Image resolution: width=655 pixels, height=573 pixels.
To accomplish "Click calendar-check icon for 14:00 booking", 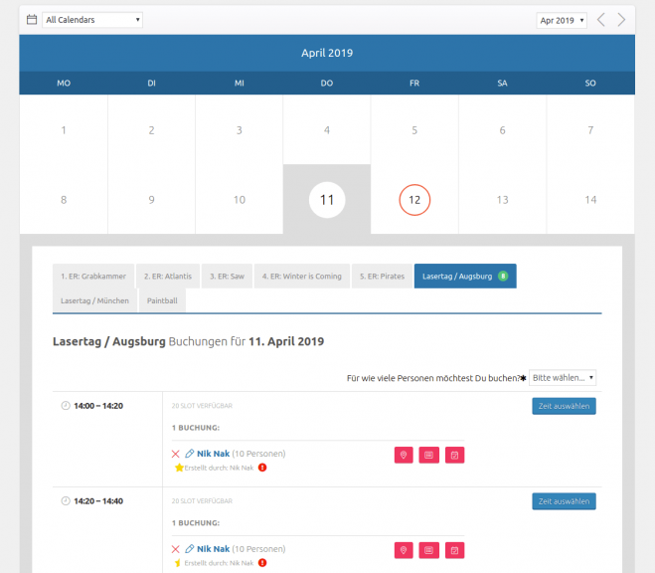I will click(x=454, y=455).
